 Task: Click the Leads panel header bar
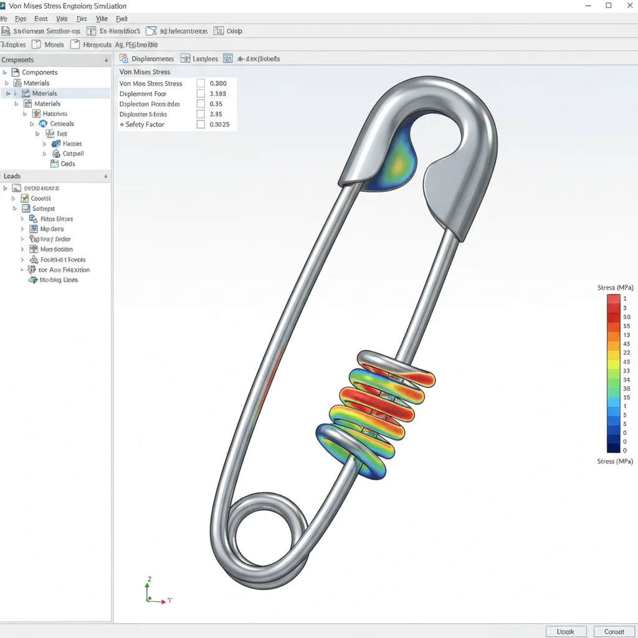[55, 176]
